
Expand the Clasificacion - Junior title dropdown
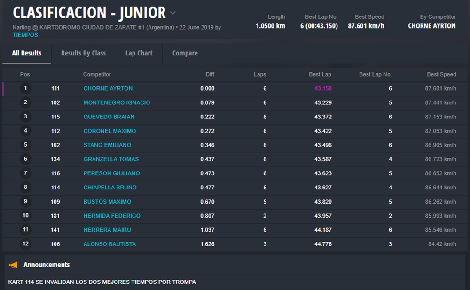173,13
